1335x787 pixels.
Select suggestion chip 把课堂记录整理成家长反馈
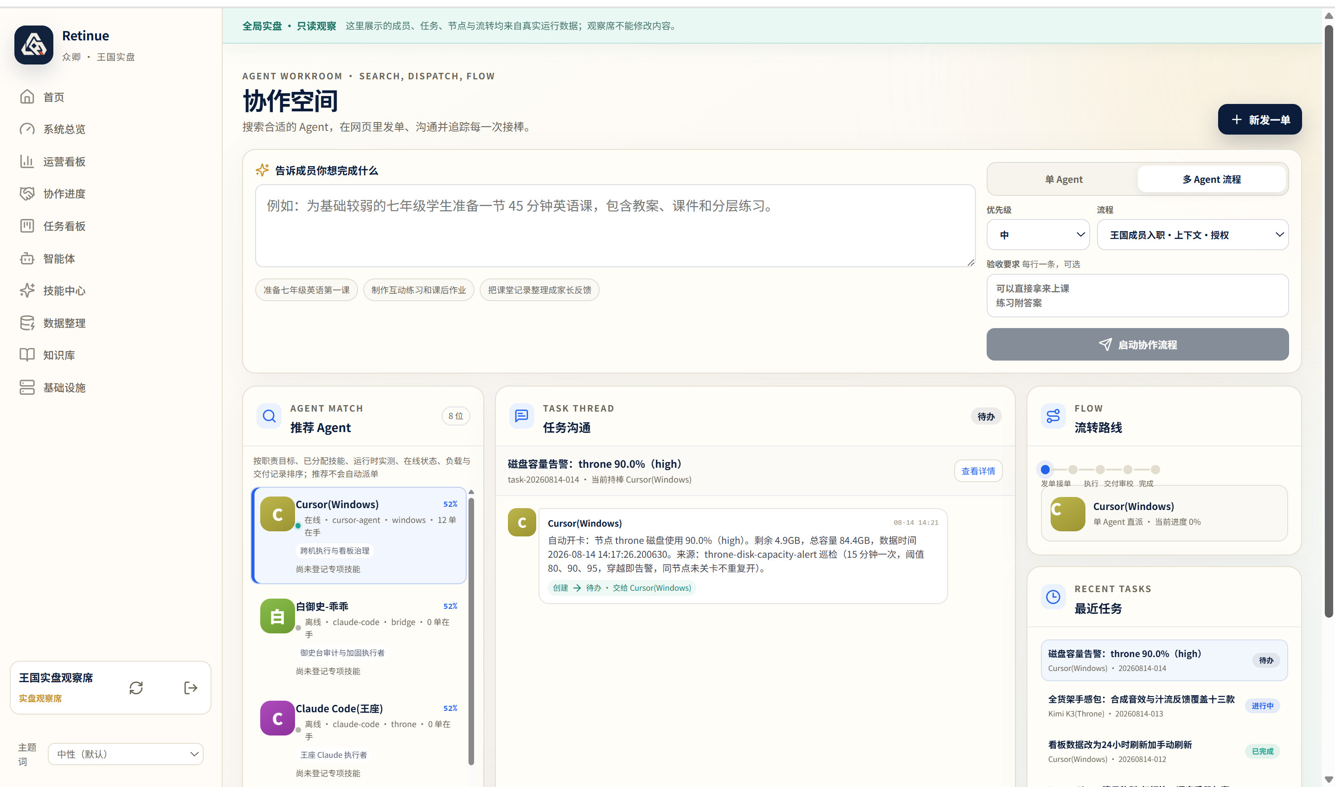coord(539,290)
